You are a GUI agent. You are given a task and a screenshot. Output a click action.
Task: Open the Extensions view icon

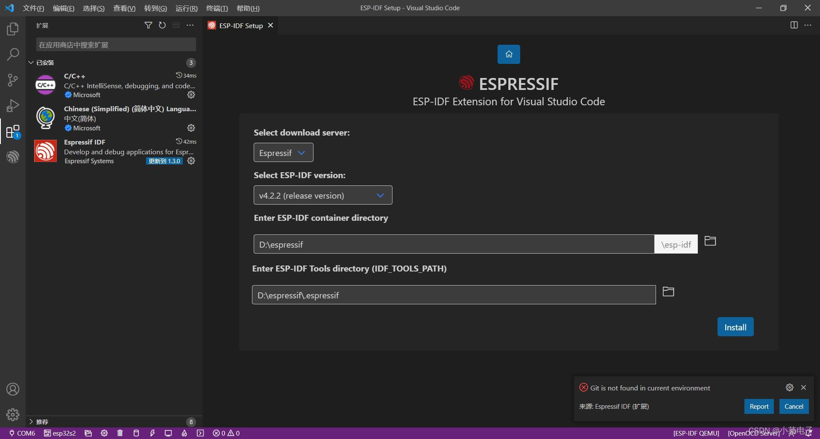coord(13,131)
